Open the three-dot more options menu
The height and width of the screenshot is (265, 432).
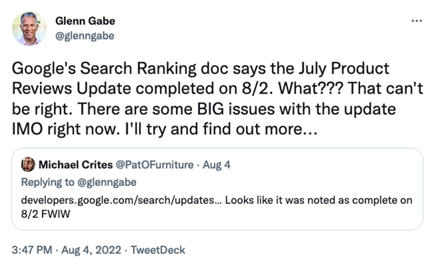pyautogui.click(x=416, y=21)
